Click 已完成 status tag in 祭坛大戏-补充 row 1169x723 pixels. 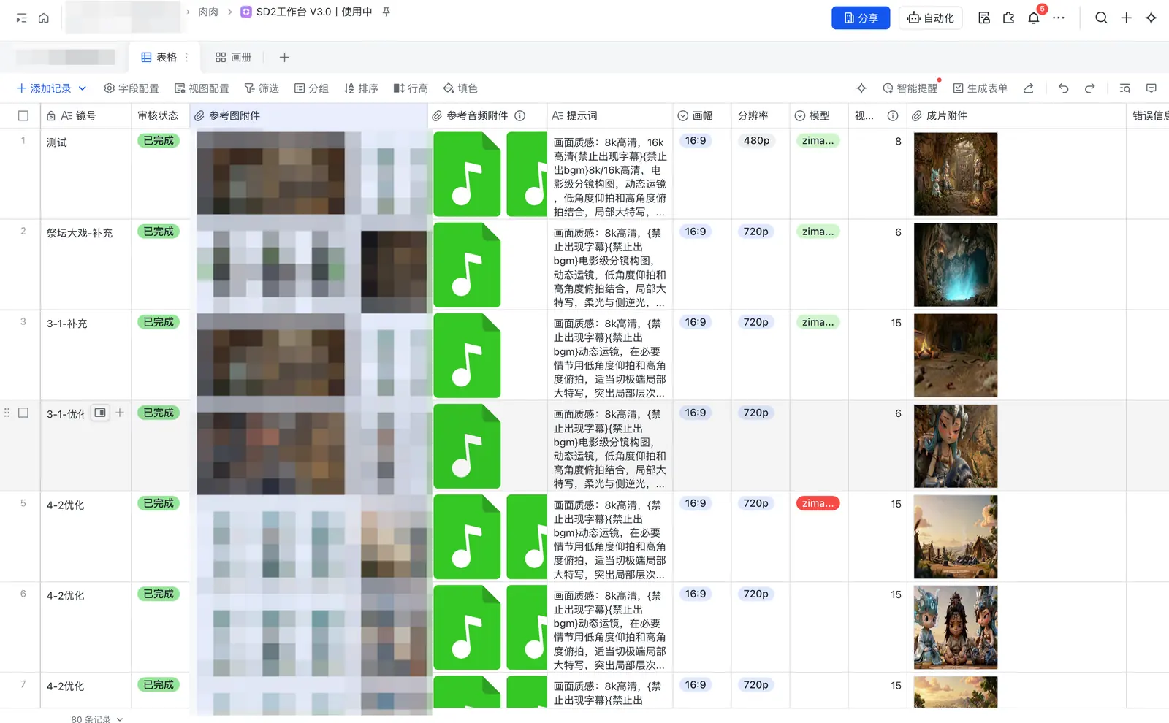pos(159,232)
